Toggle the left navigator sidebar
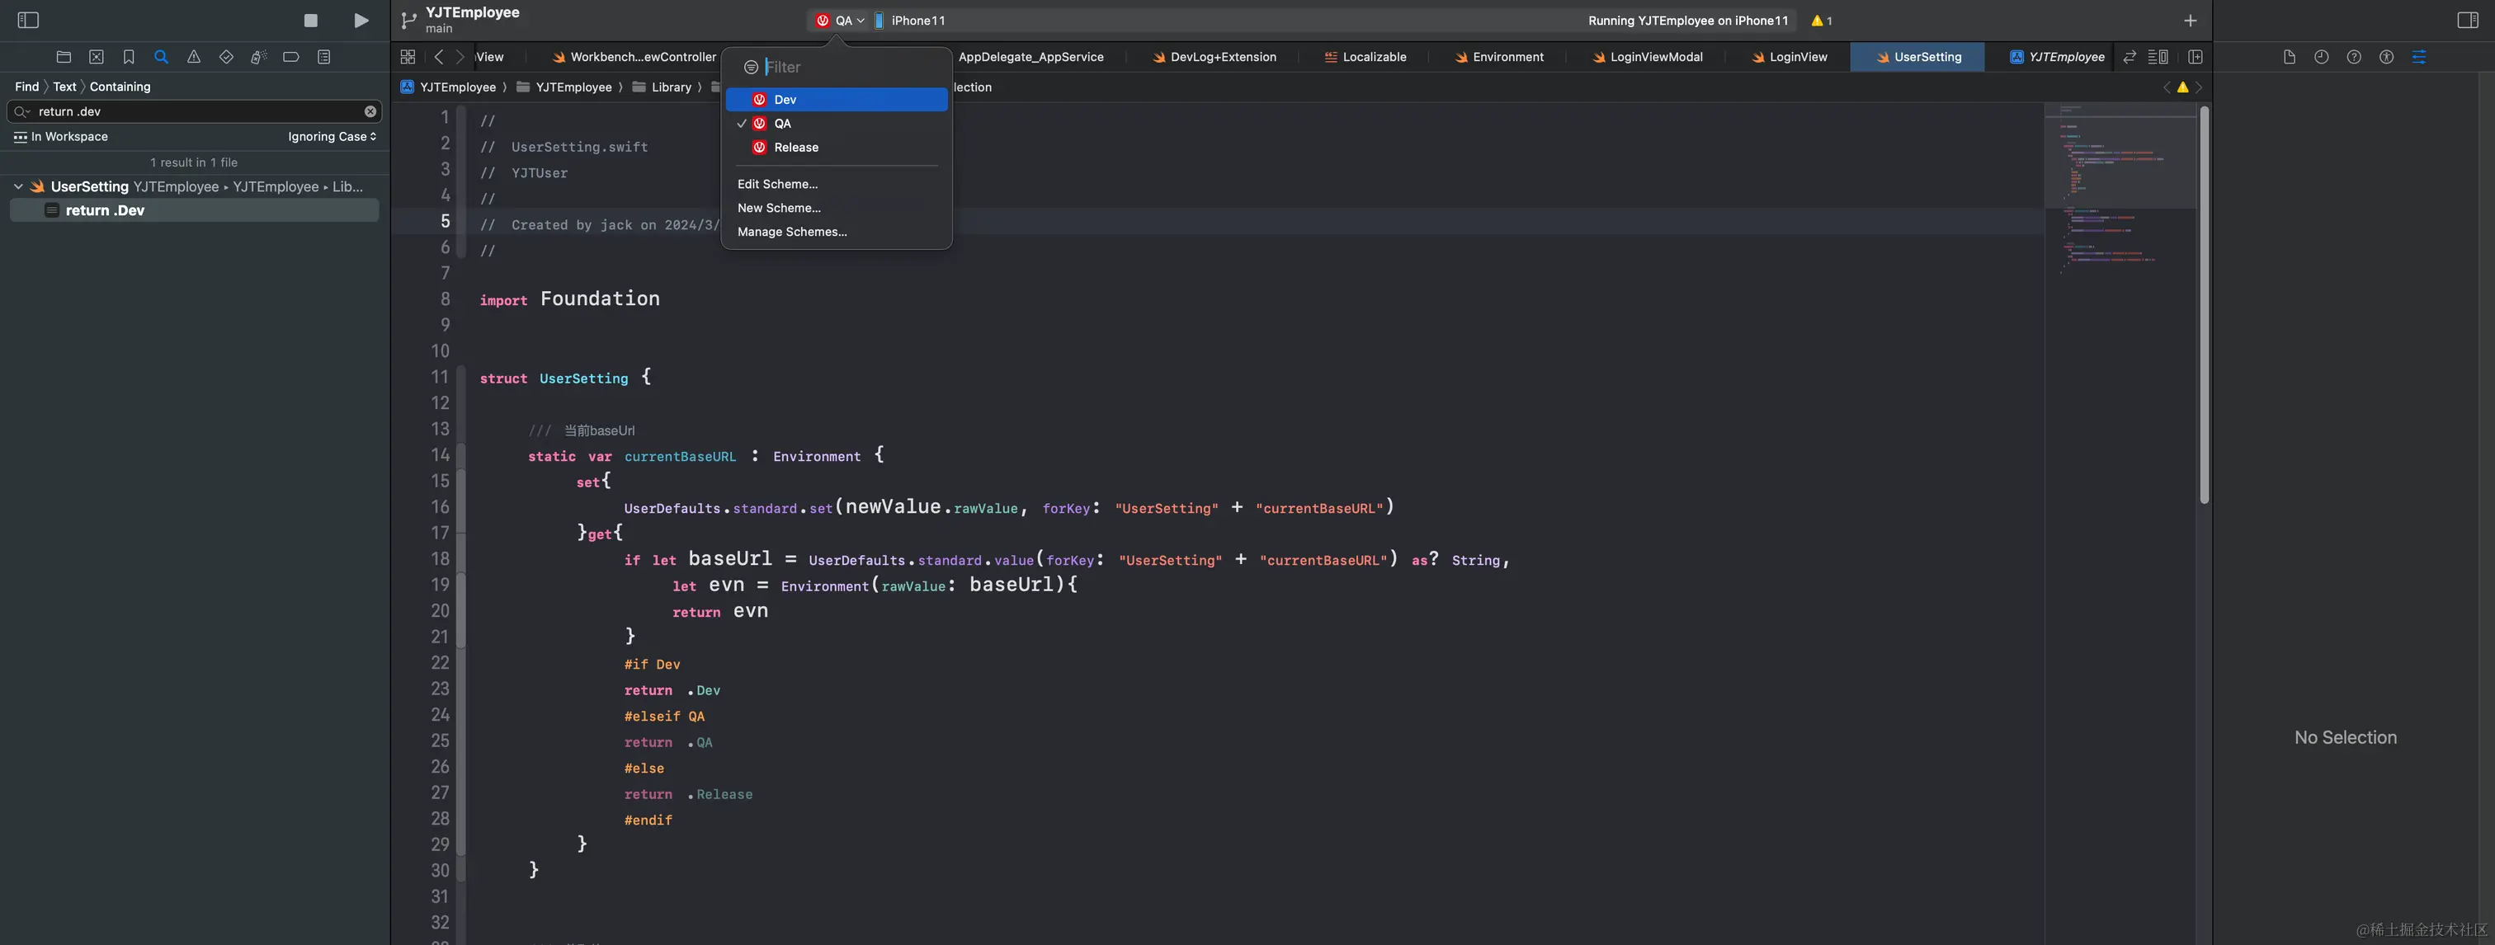The image size is (2495, 945). (28, 21)
